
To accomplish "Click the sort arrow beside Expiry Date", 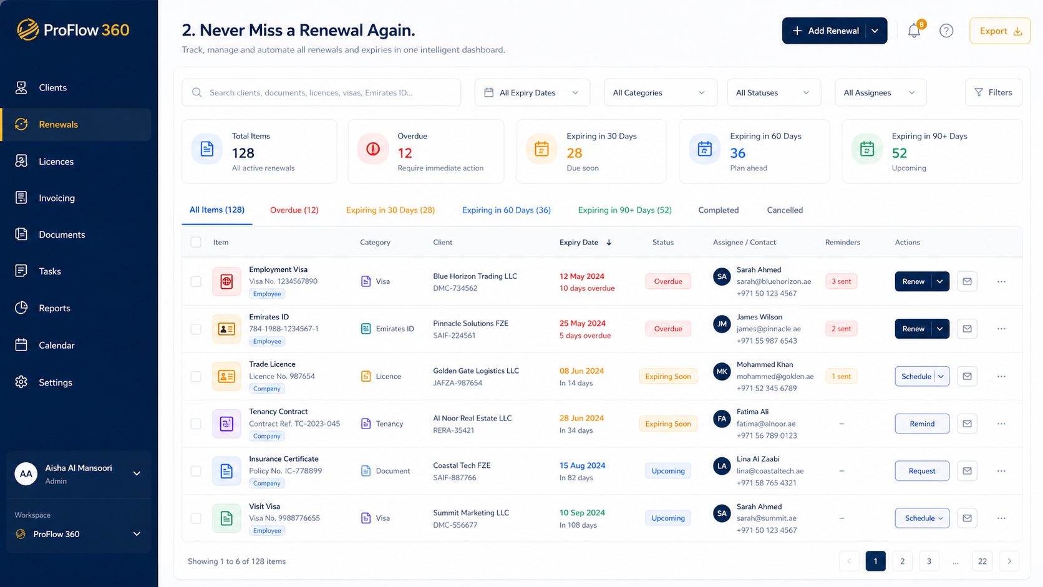I will pyautogui.click(x=609, y=243).
